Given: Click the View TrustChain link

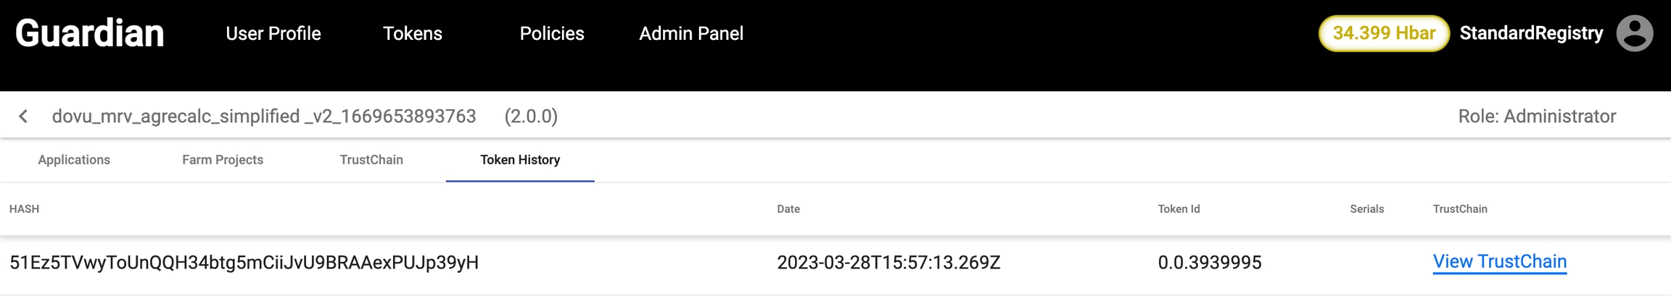Looking at the screenshot, I should click(x=1499, y=262).
